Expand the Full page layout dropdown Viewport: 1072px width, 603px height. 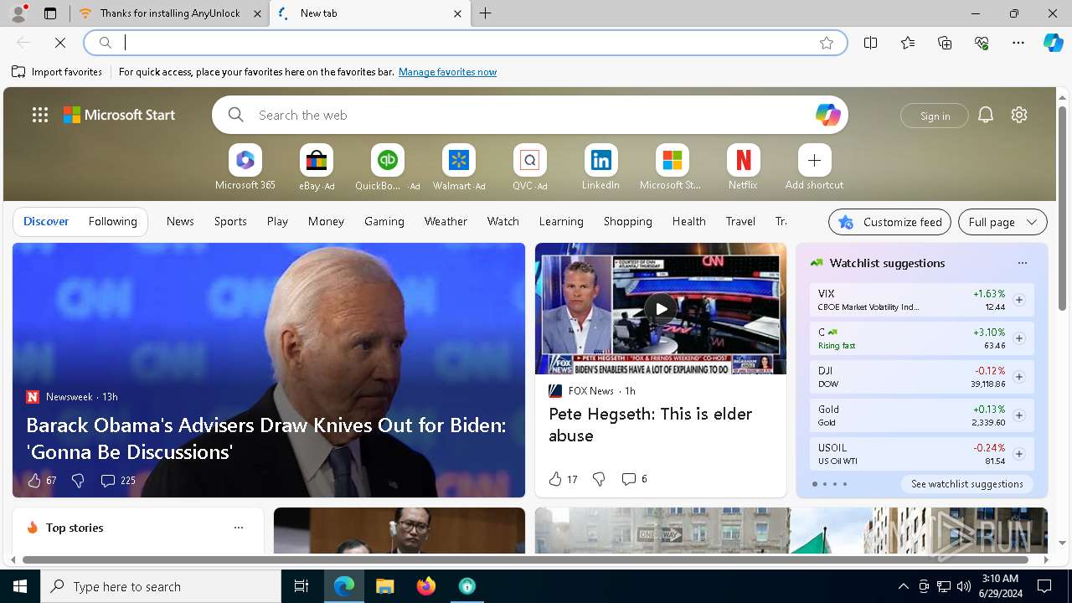[x=1002, y=222]
